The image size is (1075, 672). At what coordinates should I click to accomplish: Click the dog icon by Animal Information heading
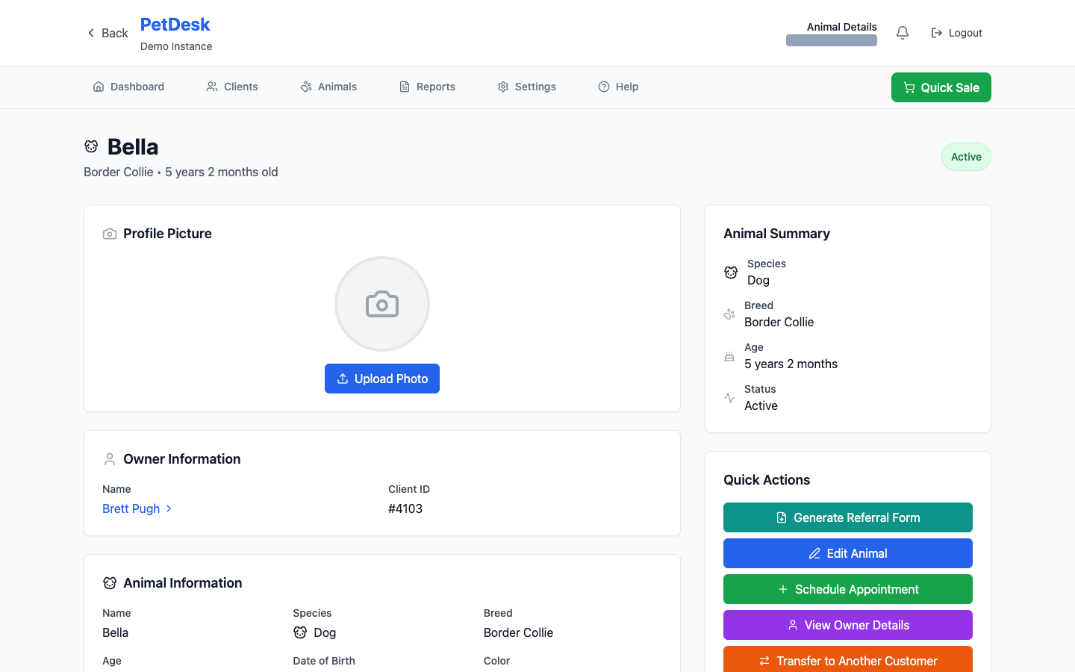110,583
